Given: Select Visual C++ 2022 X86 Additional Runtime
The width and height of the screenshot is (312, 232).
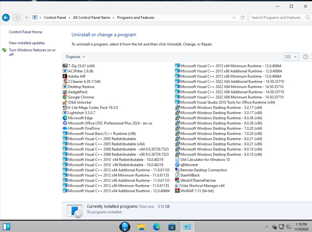Looking at the screenshot, I should [x=229, y=92].
